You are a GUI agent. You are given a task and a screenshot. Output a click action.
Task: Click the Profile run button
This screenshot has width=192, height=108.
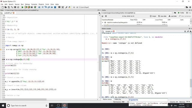(x=181, y=13)
